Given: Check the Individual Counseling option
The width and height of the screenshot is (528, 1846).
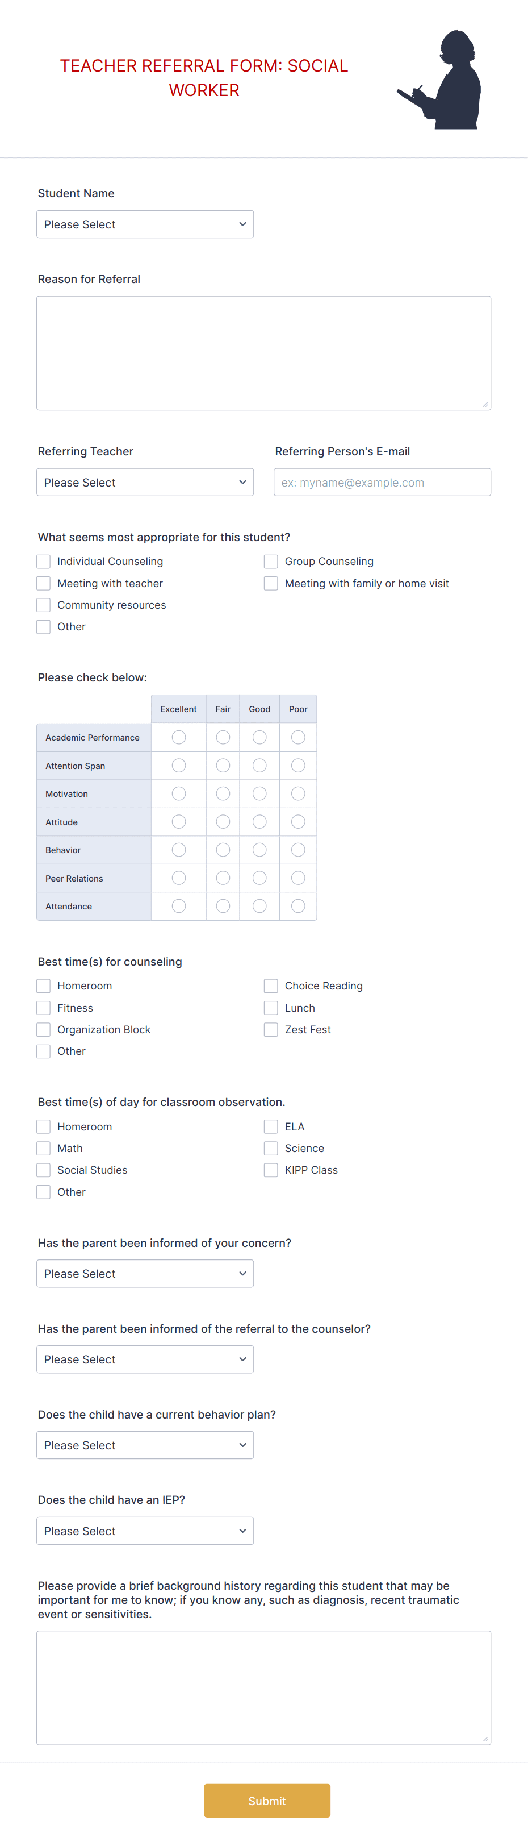Looking at the screenshot, I should (x=43, y=561).
